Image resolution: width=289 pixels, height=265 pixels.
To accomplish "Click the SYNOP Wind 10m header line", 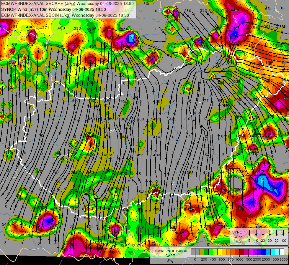I will pos(53,9).
